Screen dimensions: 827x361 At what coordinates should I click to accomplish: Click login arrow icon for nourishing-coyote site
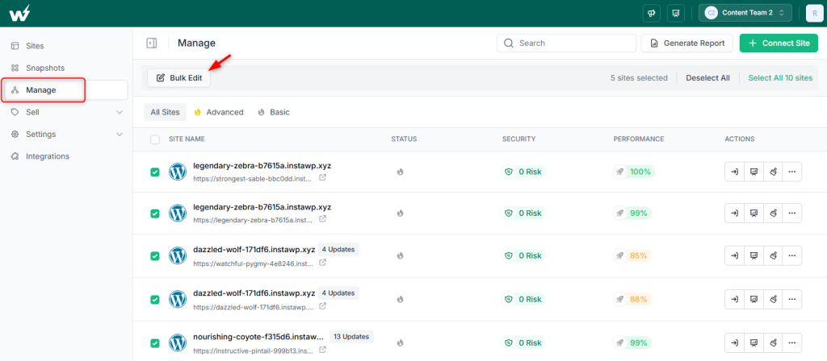(x=734, y=342)
